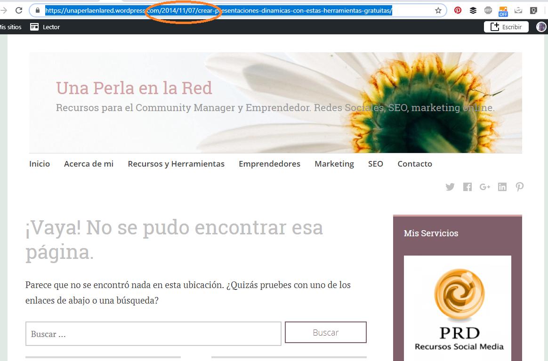Viewport: 548px width, 361px height.
Task: Open the LinkedIn social icon
Action: tap(502, 187)
